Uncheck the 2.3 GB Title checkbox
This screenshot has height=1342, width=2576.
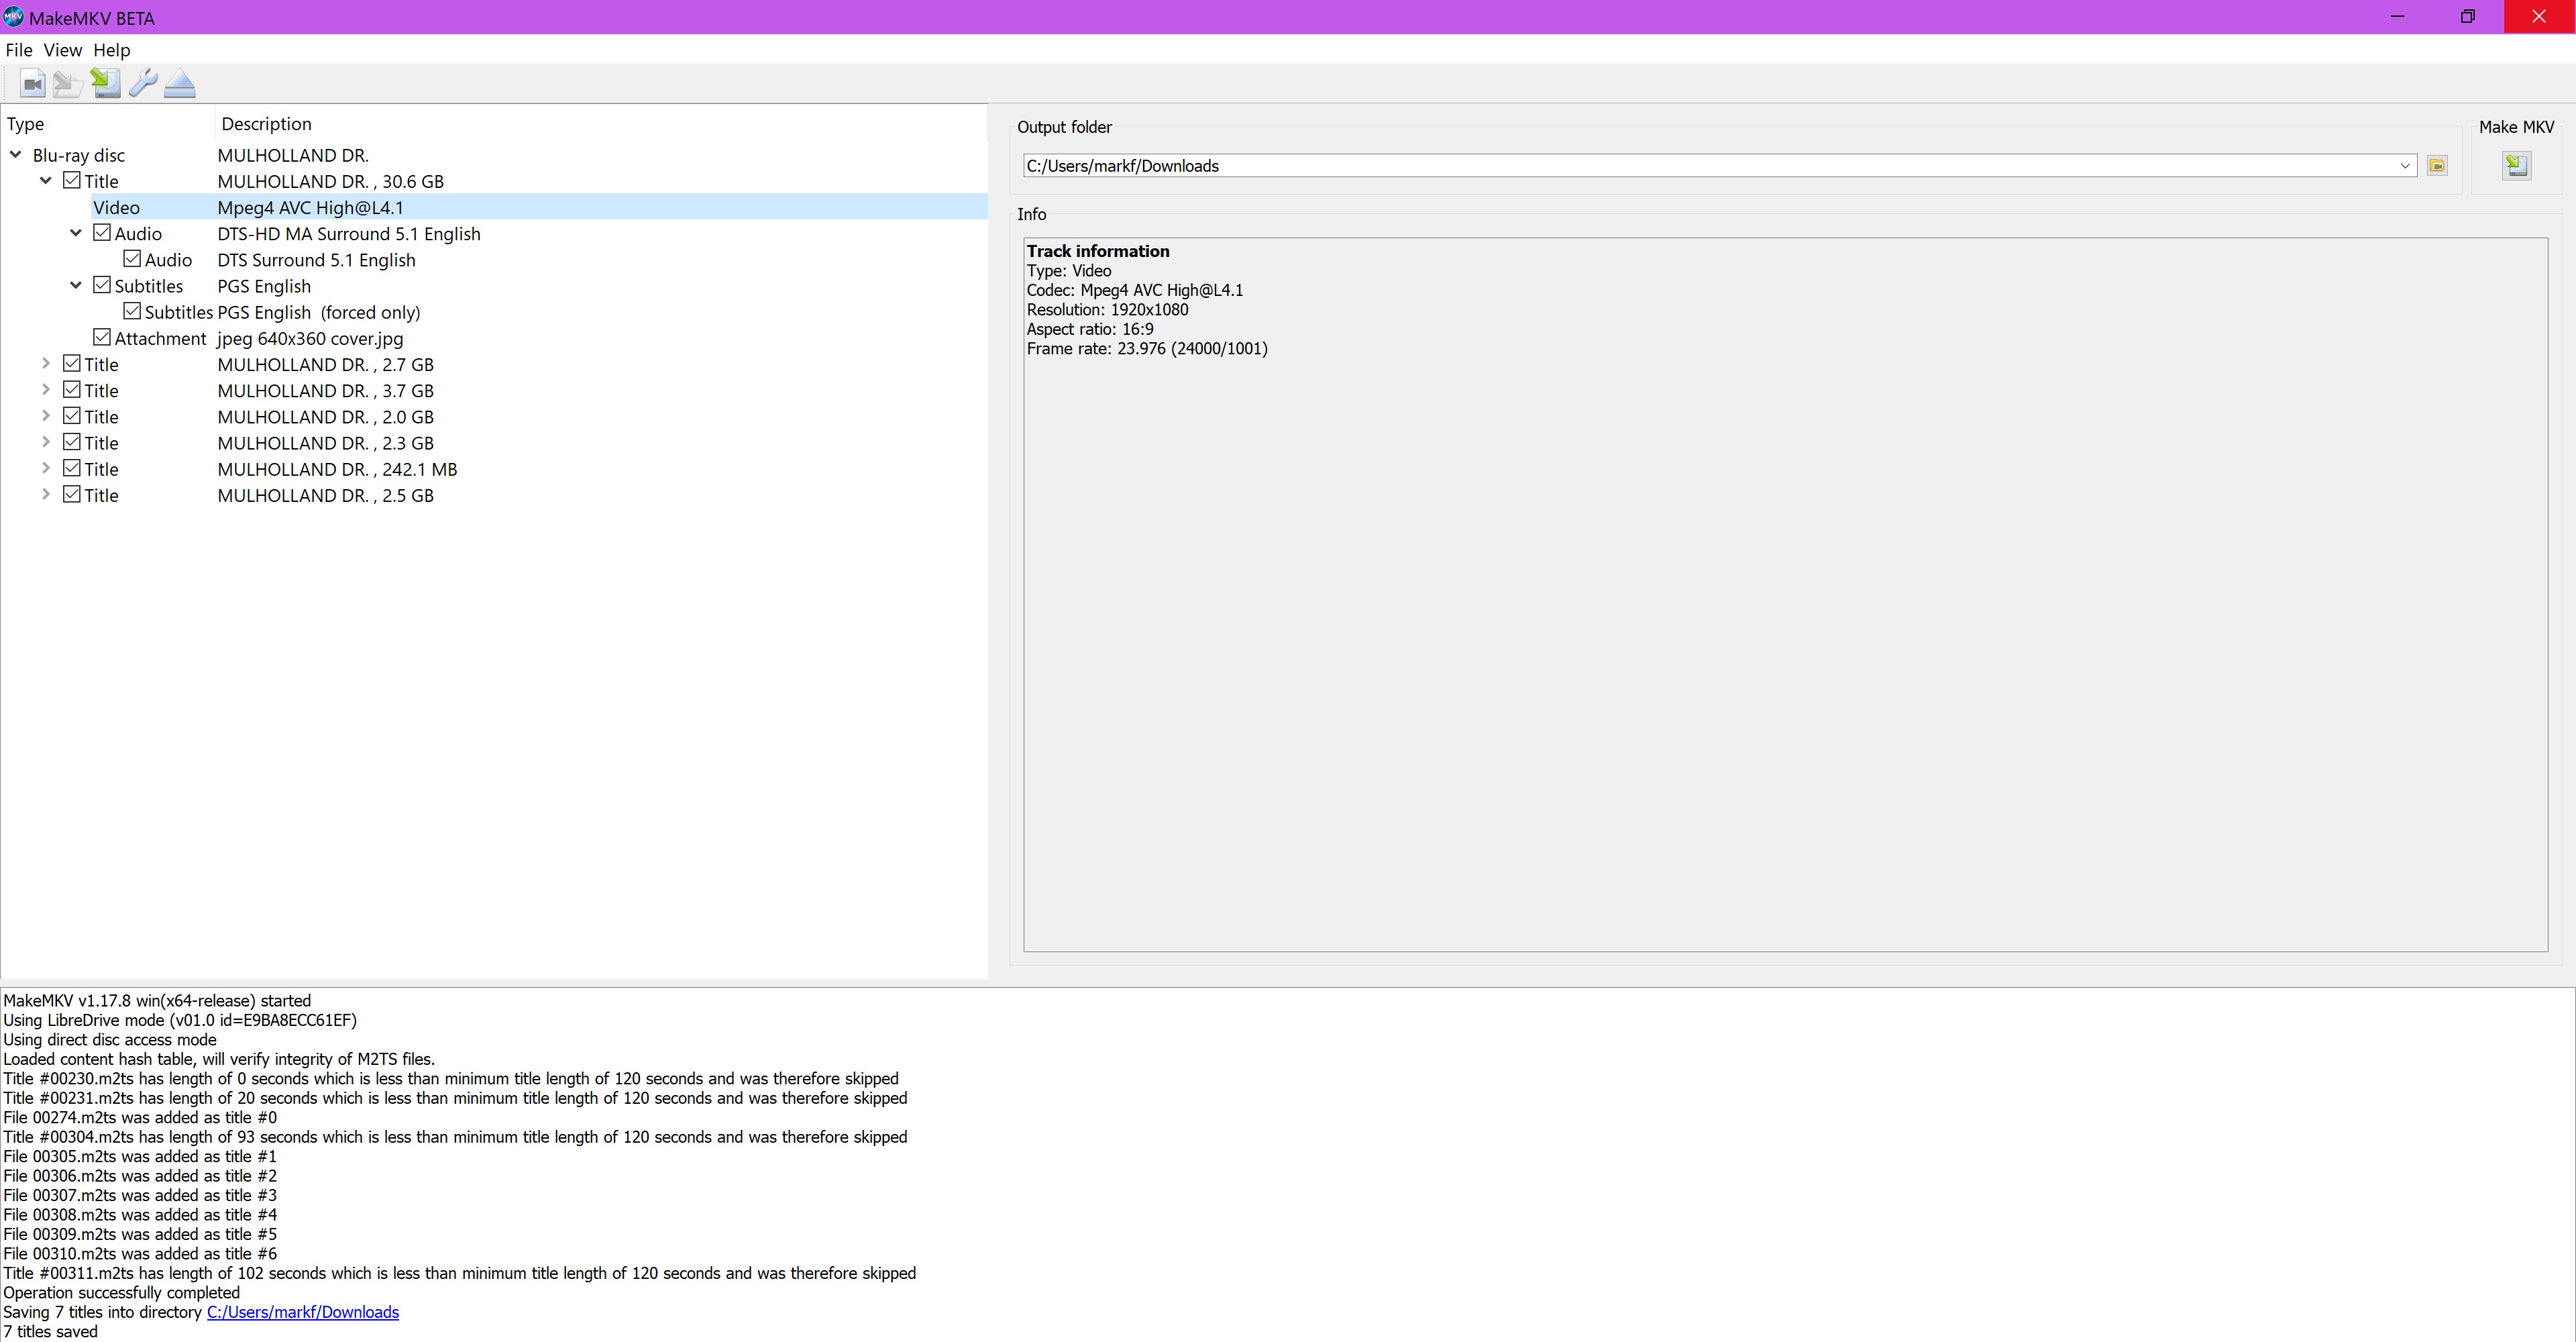tap(72, 442)
